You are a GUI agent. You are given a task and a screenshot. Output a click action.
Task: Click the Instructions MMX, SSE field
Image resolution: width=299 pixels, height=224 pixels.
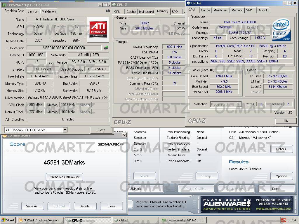tap(251, 61)
